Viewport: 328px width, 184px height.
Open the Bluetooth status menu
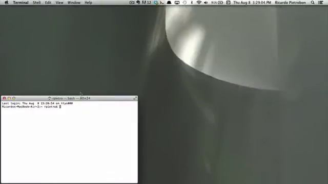pos(192,3)
